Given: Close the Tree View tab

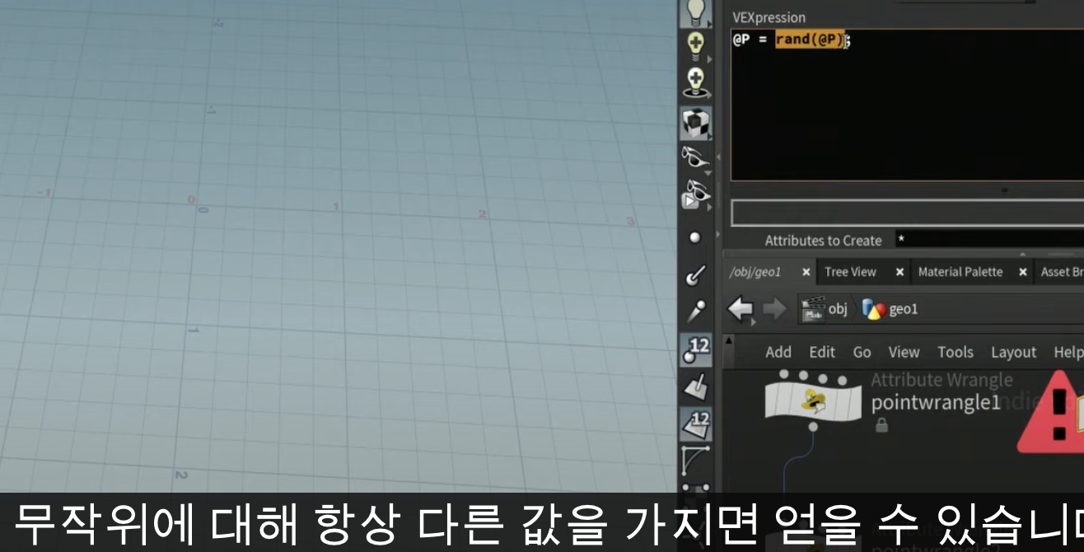Looking at the screenshot, I should (x=899, y=272).
